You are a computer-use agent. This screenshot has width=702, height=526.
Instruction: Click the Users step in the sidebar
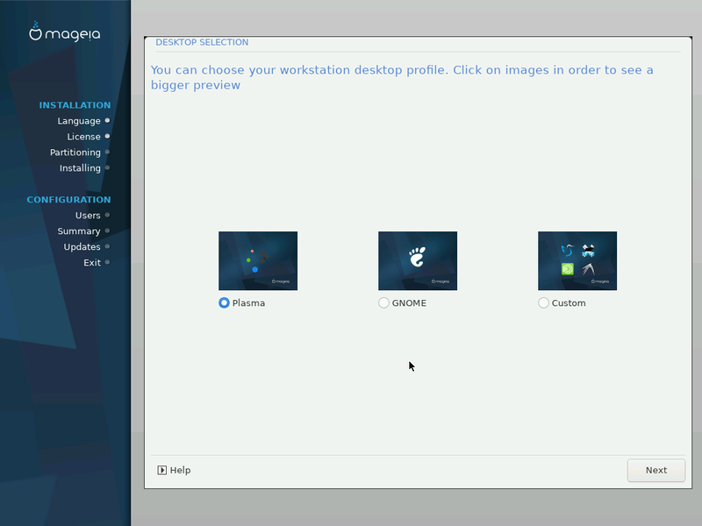point(88,216)
